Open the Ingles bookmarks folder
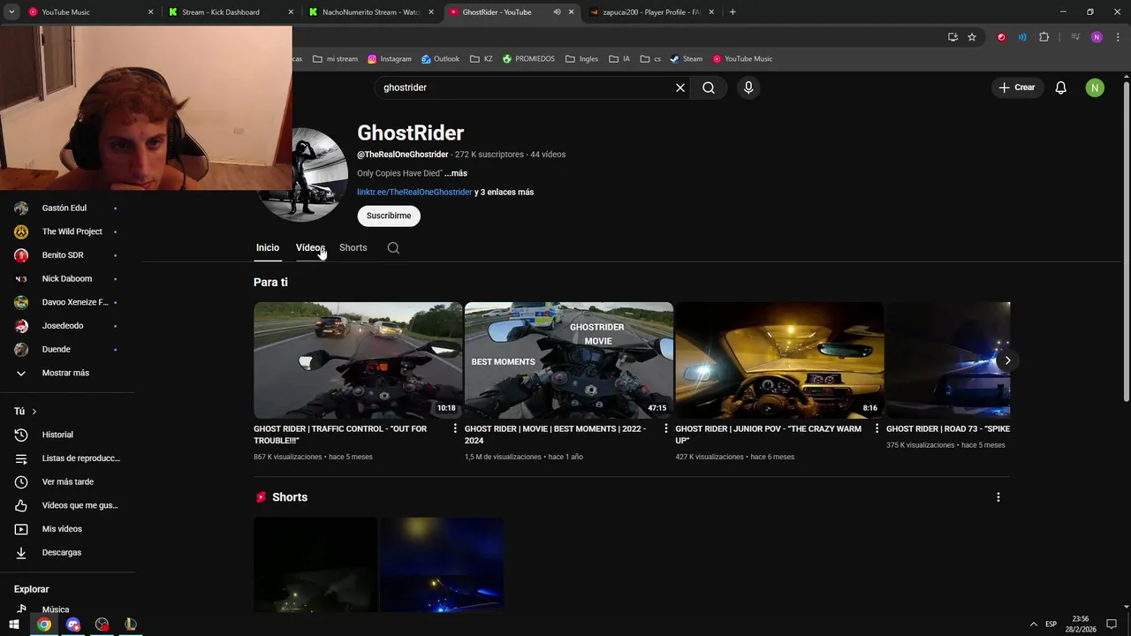The height and width of the screenshot is (636, 1131). coord(581,59)
